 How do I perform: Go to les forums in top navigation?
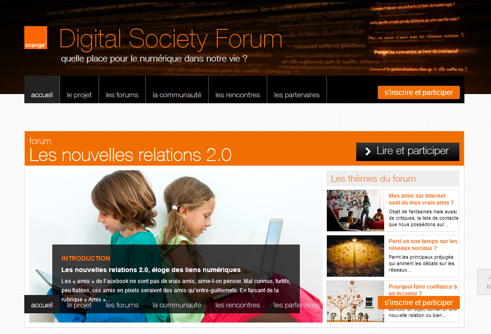(x=122, y=95)
